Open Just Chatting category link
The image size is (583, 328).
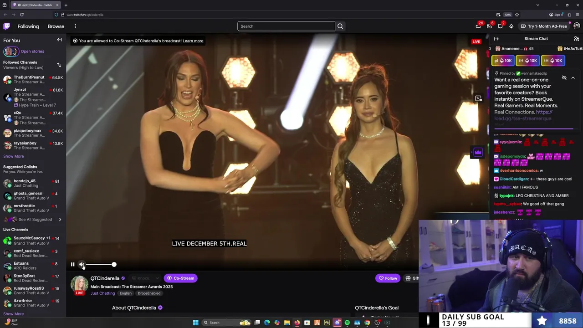[x=102, y=293]
